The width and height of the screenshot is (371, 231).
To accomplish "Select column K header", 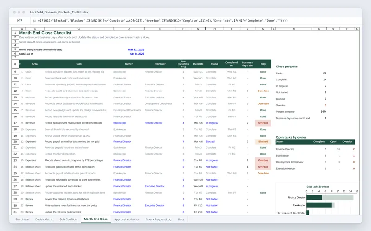I will (x=263, y=29).
